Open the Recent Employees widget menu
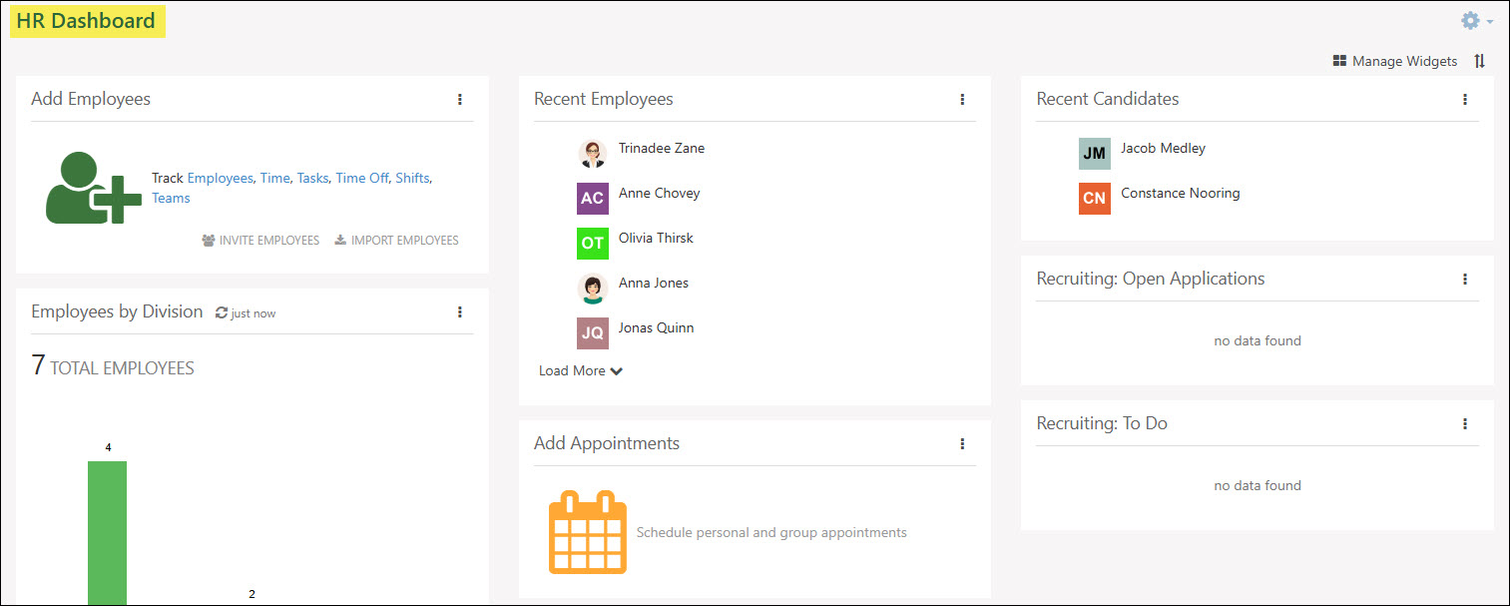Image resolution: width=1510 pixels, height=606 pixels. point(962,99)
